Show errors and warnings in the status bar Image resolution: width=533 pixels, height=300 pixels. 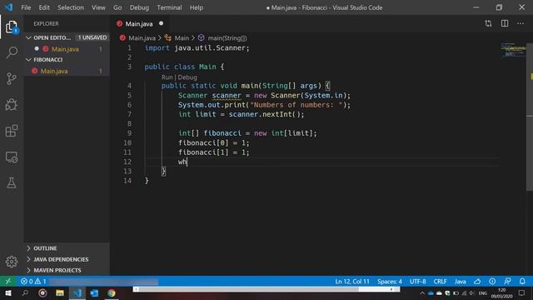pos(33,282)
